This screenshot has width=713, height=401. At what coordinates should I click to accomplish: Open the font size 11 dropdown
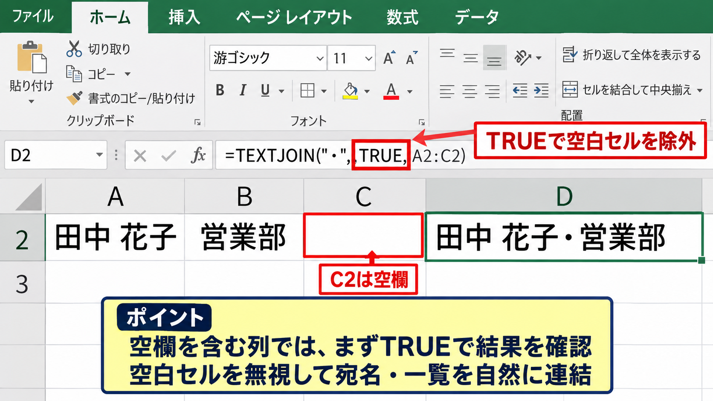[x=369, y=58]
